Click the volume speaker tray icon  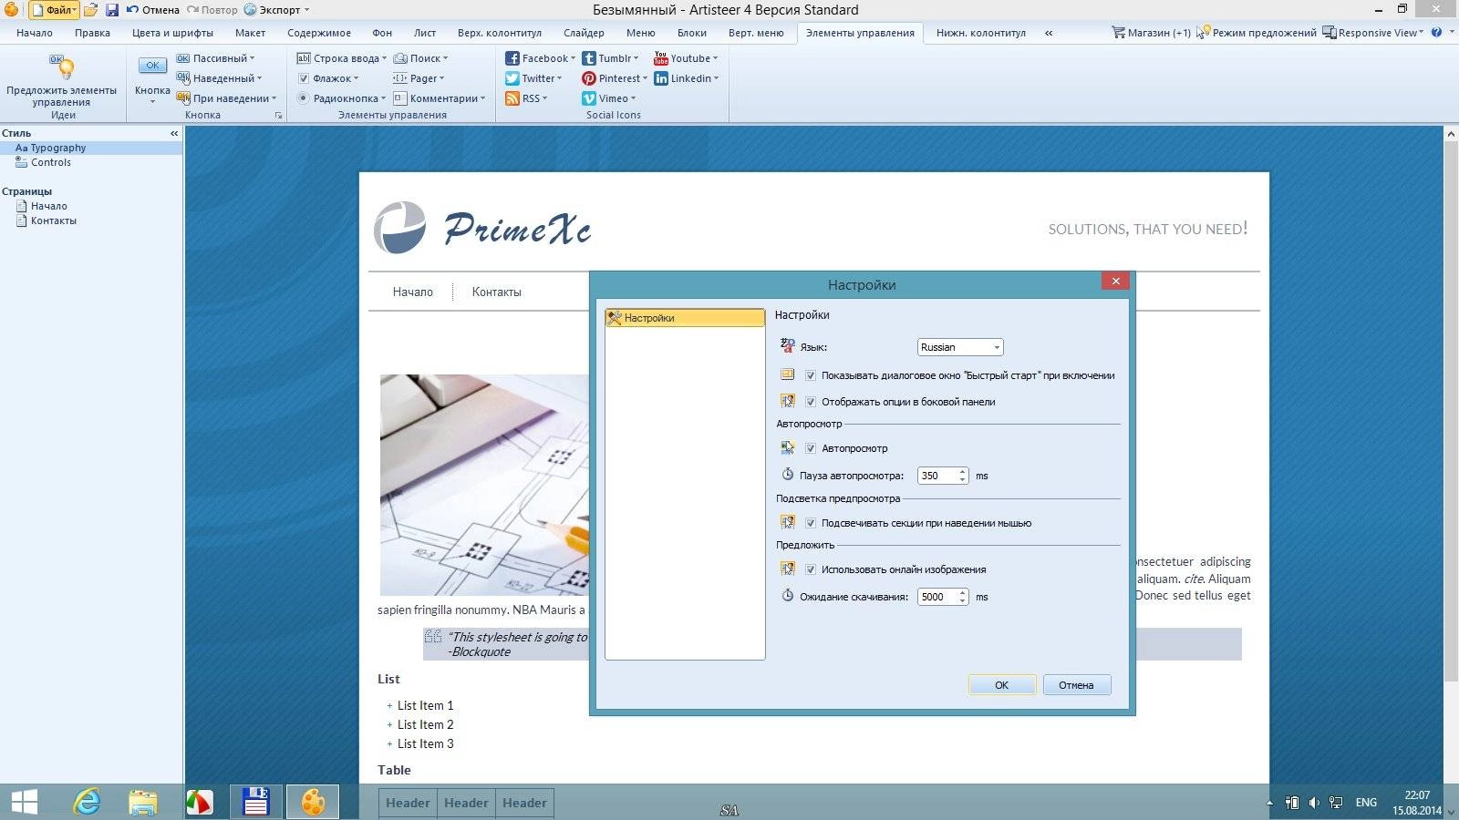[x=1314, y=803]
